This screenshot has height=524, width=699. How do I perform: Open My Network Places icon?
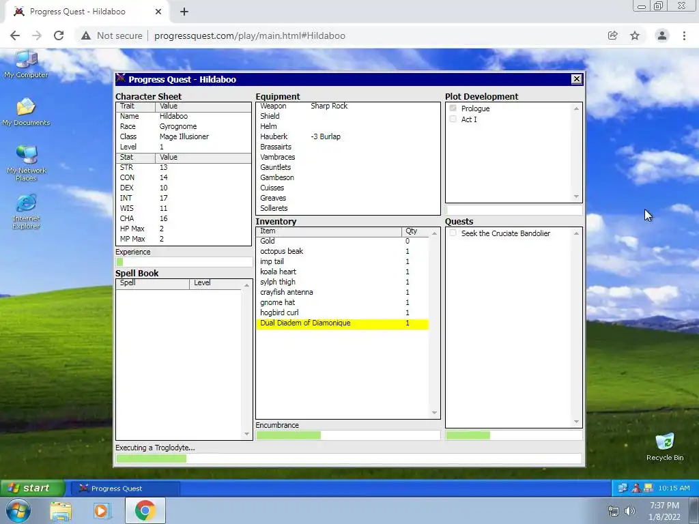[x=26, y=163]
